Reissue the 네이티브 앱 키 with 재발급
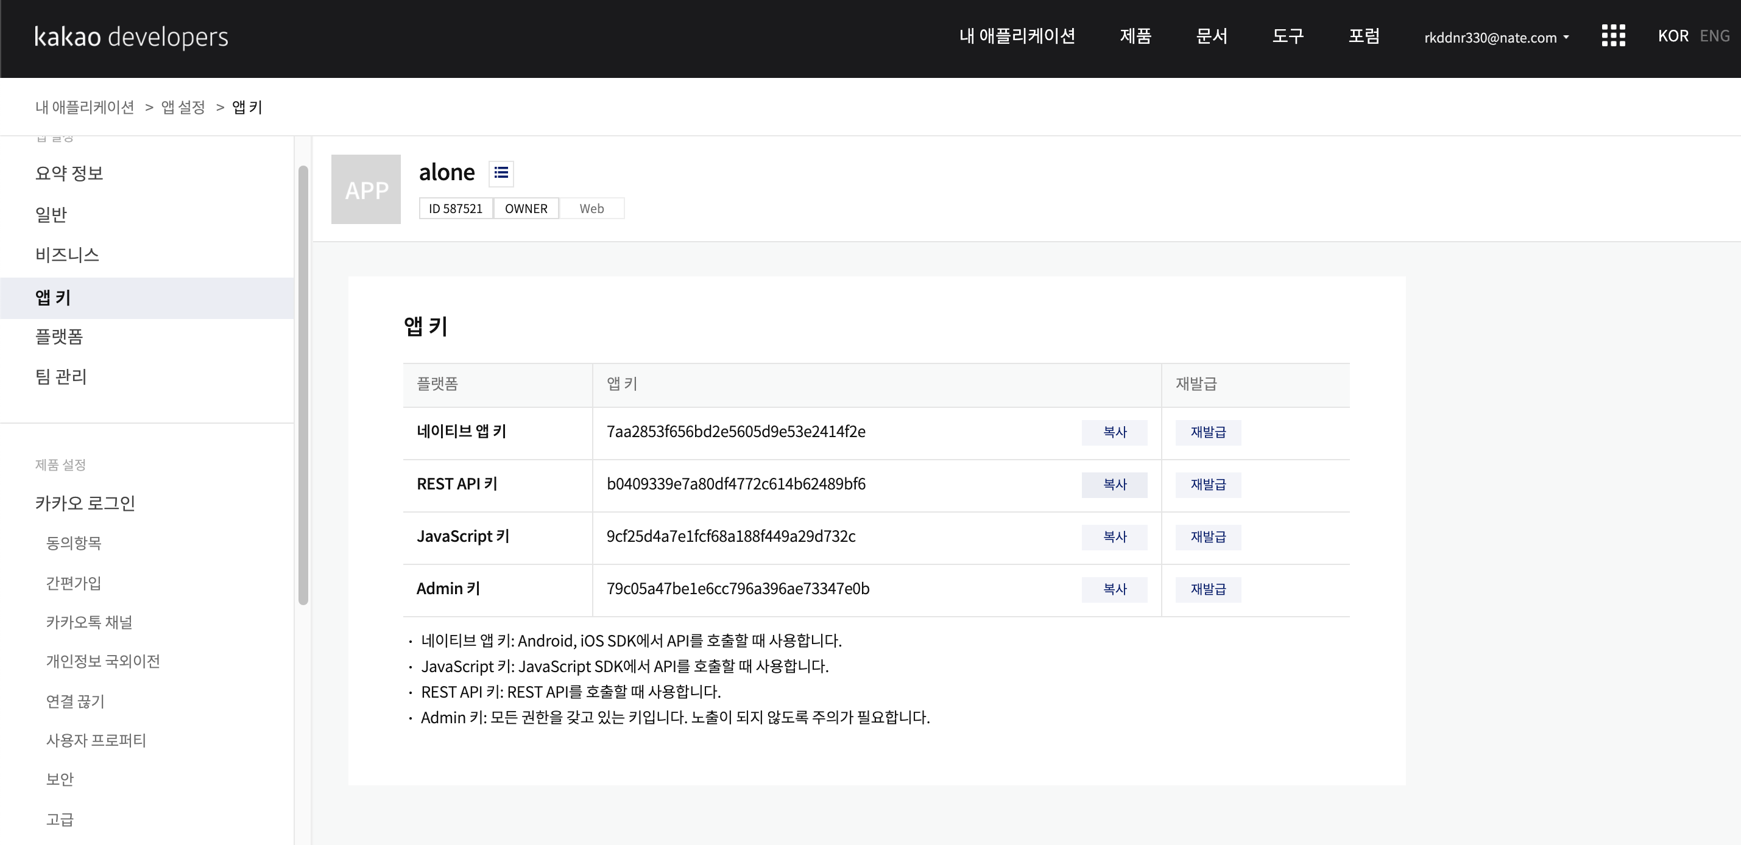The width and height of the screenshot is (1741, 845). 1208,432
